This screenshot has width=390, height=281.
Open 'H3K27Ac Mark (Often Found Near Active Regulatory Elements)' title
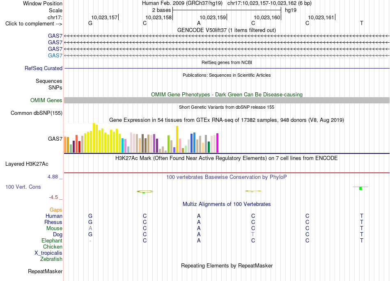coord(226,158)
